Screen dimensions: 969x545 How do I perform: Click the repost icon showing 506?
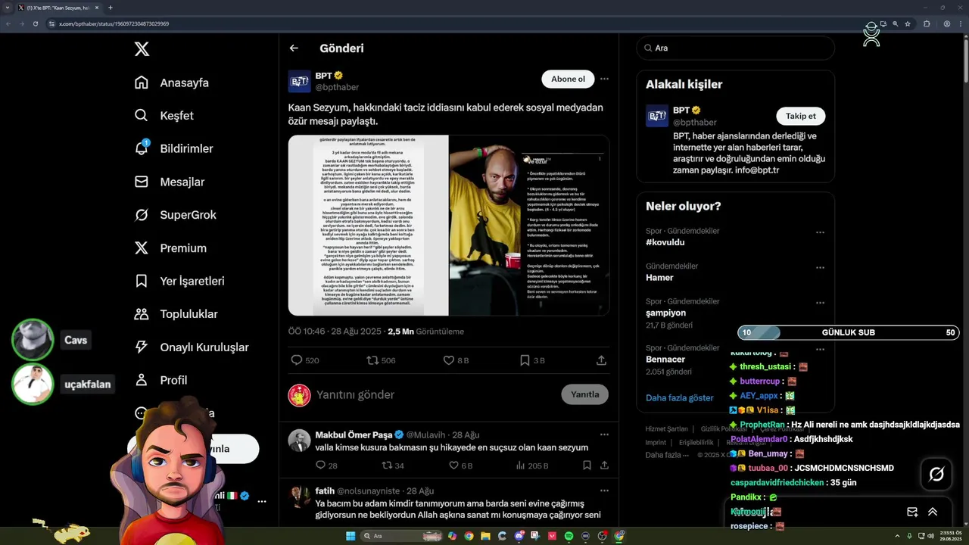(372, 360)
